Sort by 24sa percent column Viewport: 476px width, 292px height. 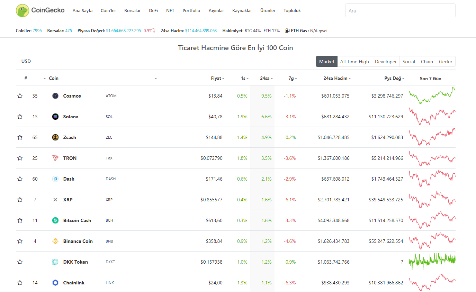266,79
